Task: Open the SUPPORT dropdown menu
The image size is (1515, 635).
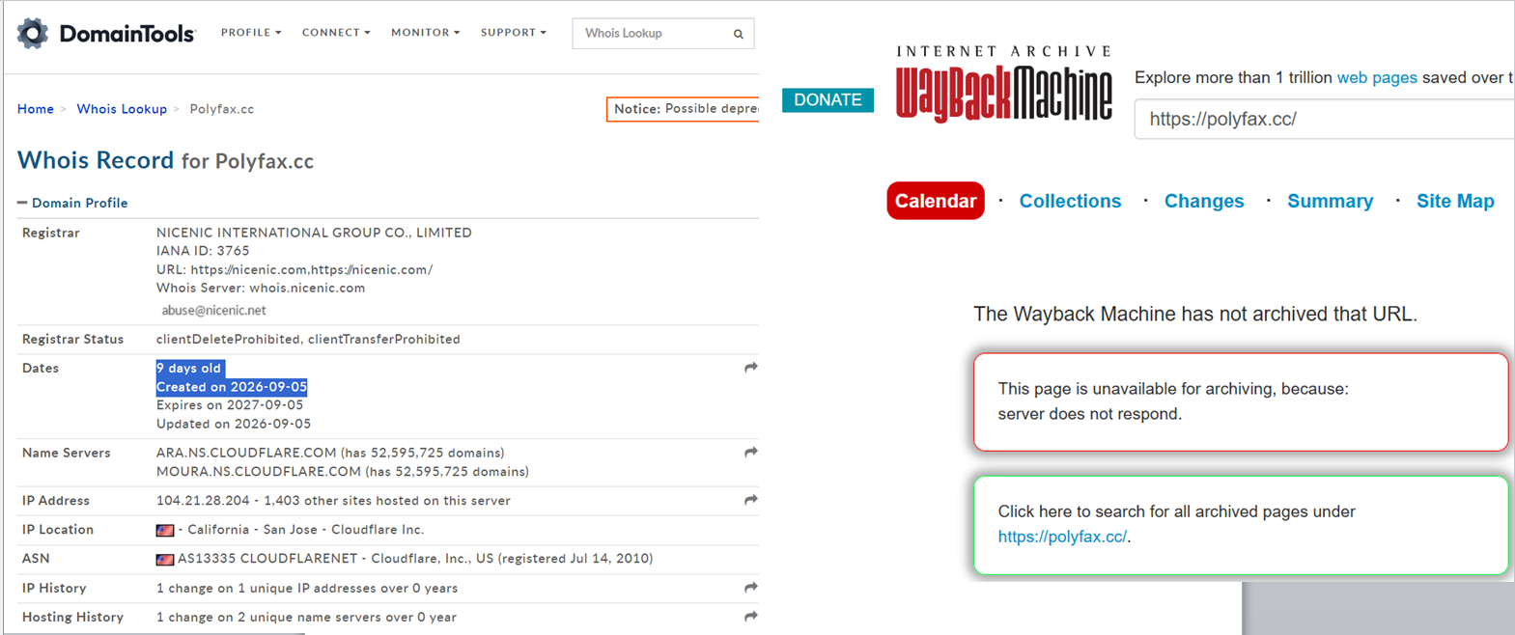Action: 514,33
